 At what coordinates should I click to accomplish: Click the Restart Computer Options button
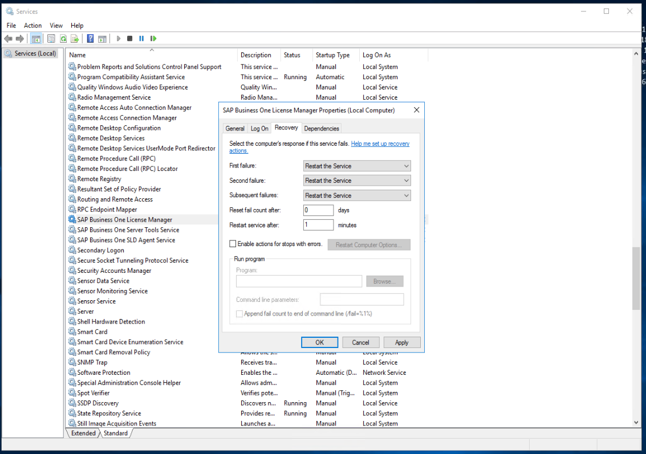tap(369, 245)
